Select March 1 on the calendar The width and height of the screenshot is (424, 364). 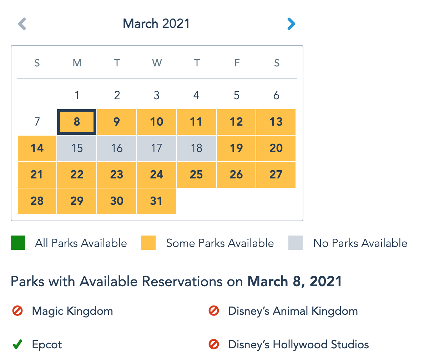(x=77, y=95)
